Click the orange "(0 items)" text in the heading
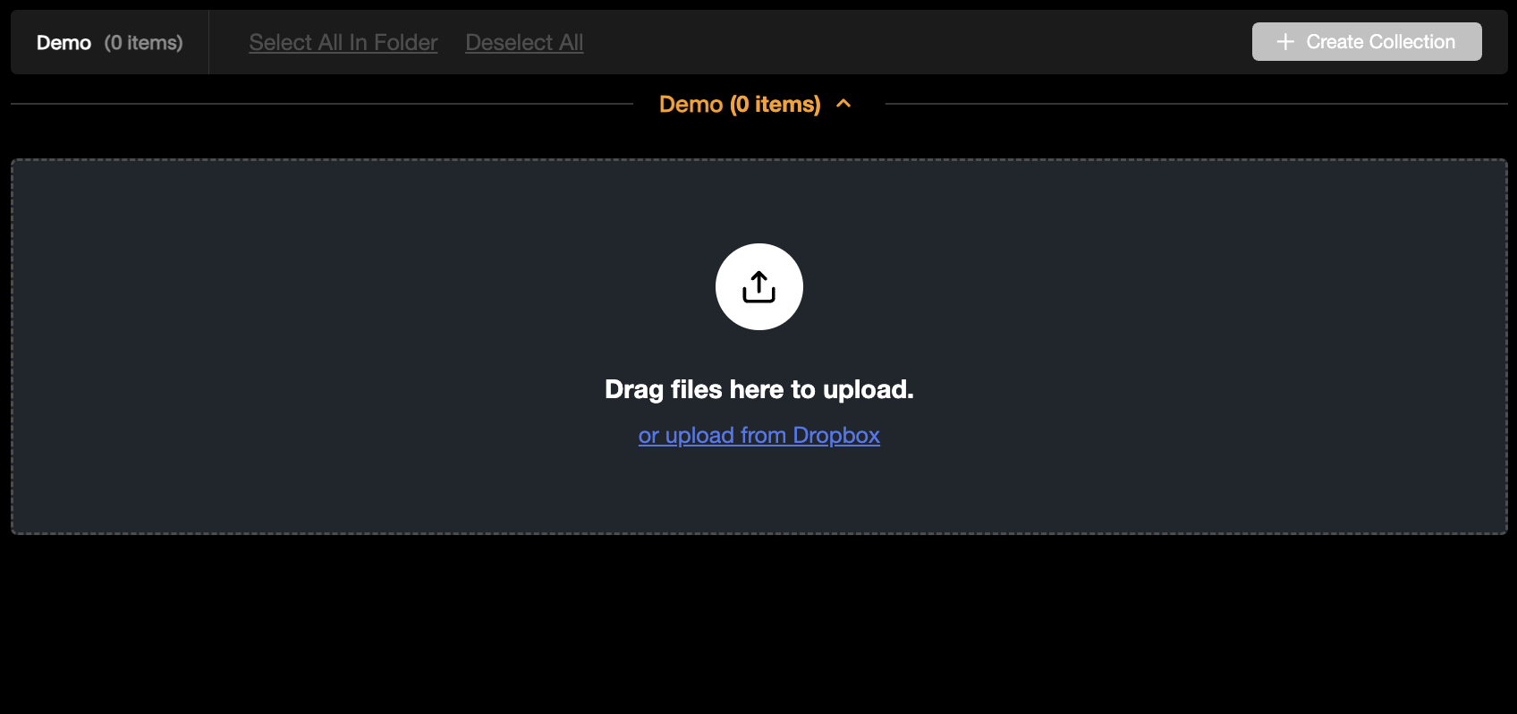Viewport: 1517px width, 714px height. [x=775, y=104]
